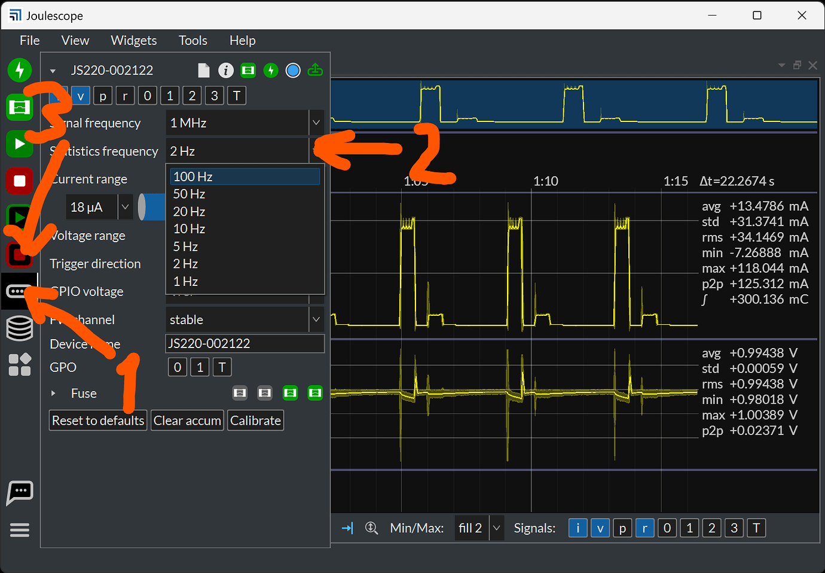Click the GPO T button
The height and width of the screenshot is (573, 825).
[222, 367]
